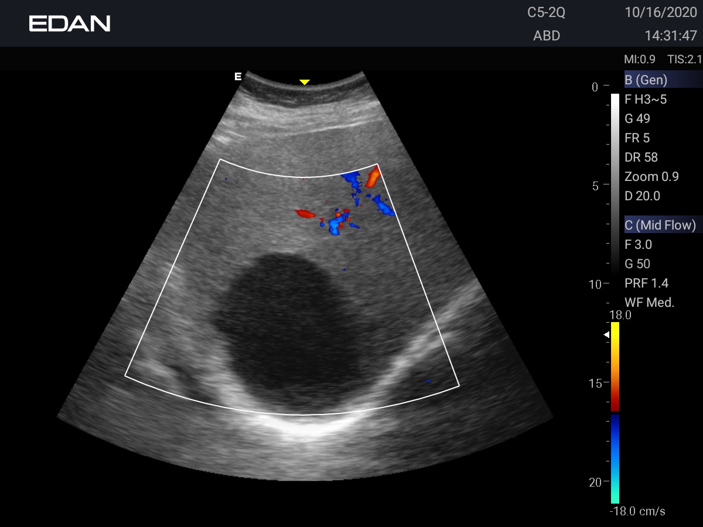Viewport: 703px width, 527px height.
Task: Click the Zoom 0.9 parameter
Action: click(646, 177)
